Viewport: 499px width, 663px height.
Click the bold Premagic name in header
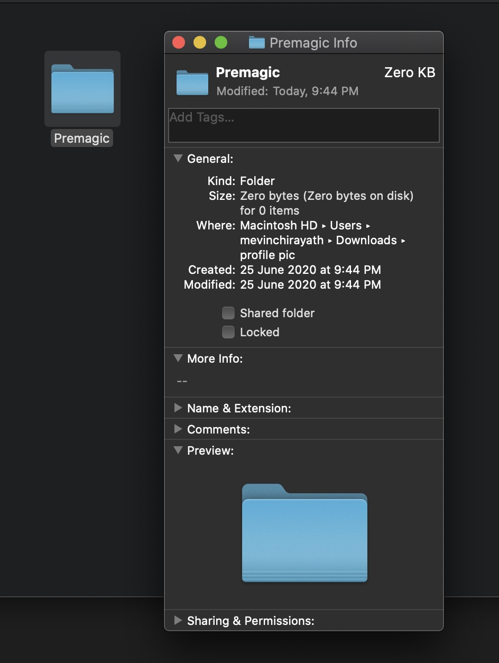tap(248, 72)
